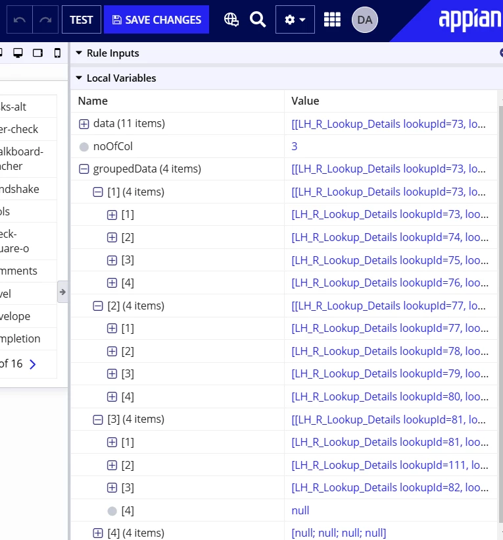The width and height of the screenshot is (503, 540).
Task: Click the redo arrow button
Action: tap(45, 20)
